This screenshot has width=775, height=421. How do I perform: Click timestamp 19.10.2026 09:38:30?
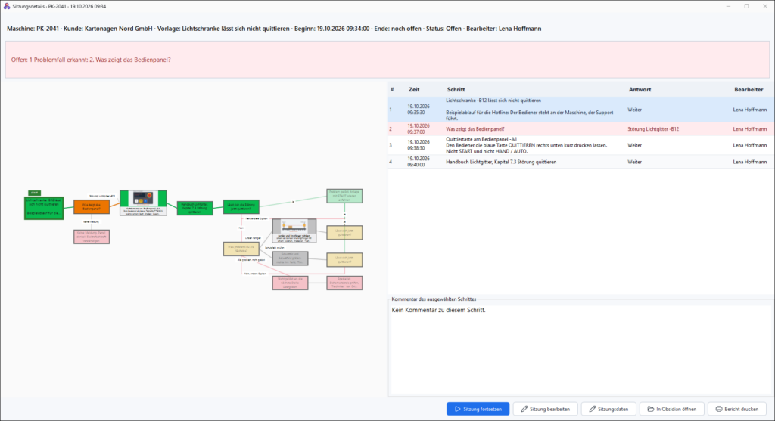pos(418,145)
